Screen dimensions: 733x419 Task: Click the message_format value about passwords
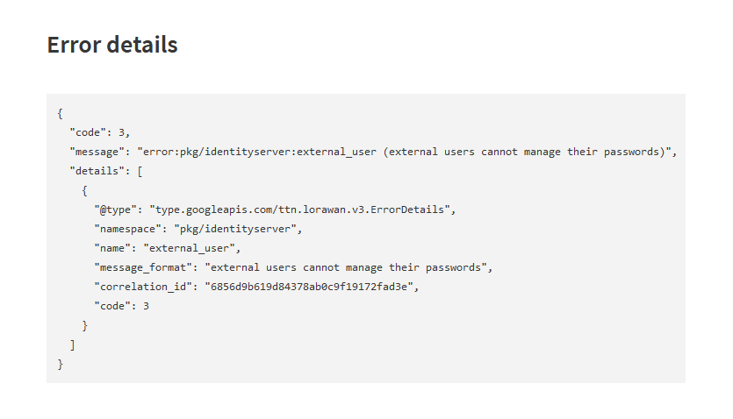pos(346,268)
